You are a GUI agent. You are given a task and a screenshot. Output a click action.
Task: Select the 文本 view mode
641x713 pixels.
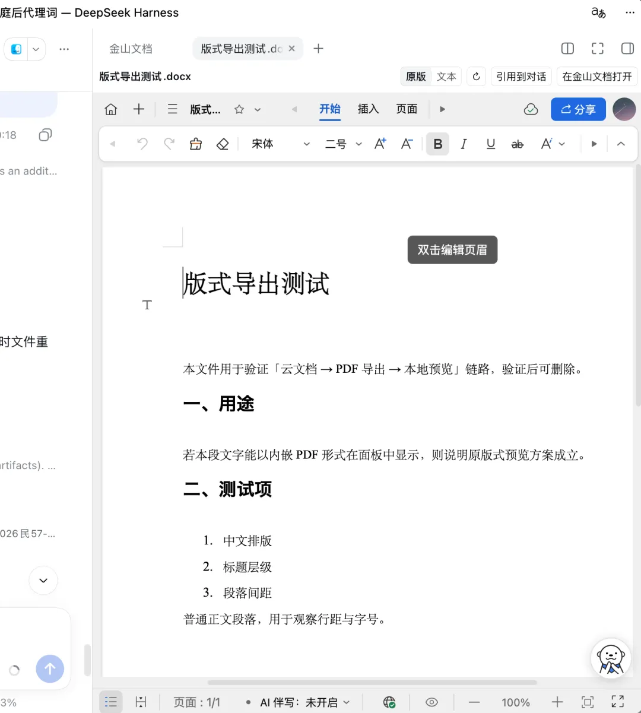click(446, 77)
